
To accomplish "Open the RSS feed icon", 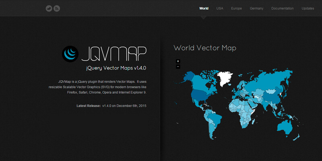I will pyautogui.click(x=57, y=8).
